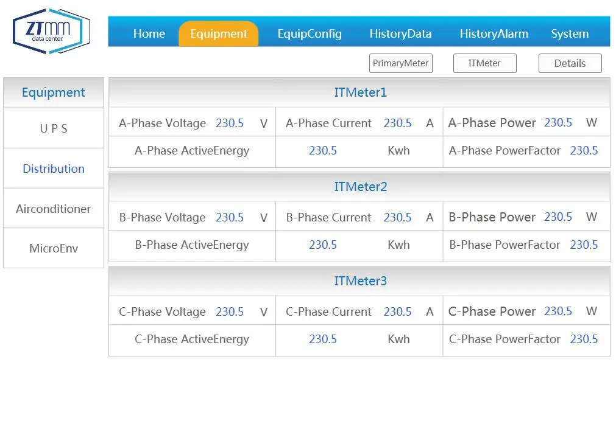Click the ZTMM data center logo
This screenshot has height=438, width=616.
click(51, 30)
